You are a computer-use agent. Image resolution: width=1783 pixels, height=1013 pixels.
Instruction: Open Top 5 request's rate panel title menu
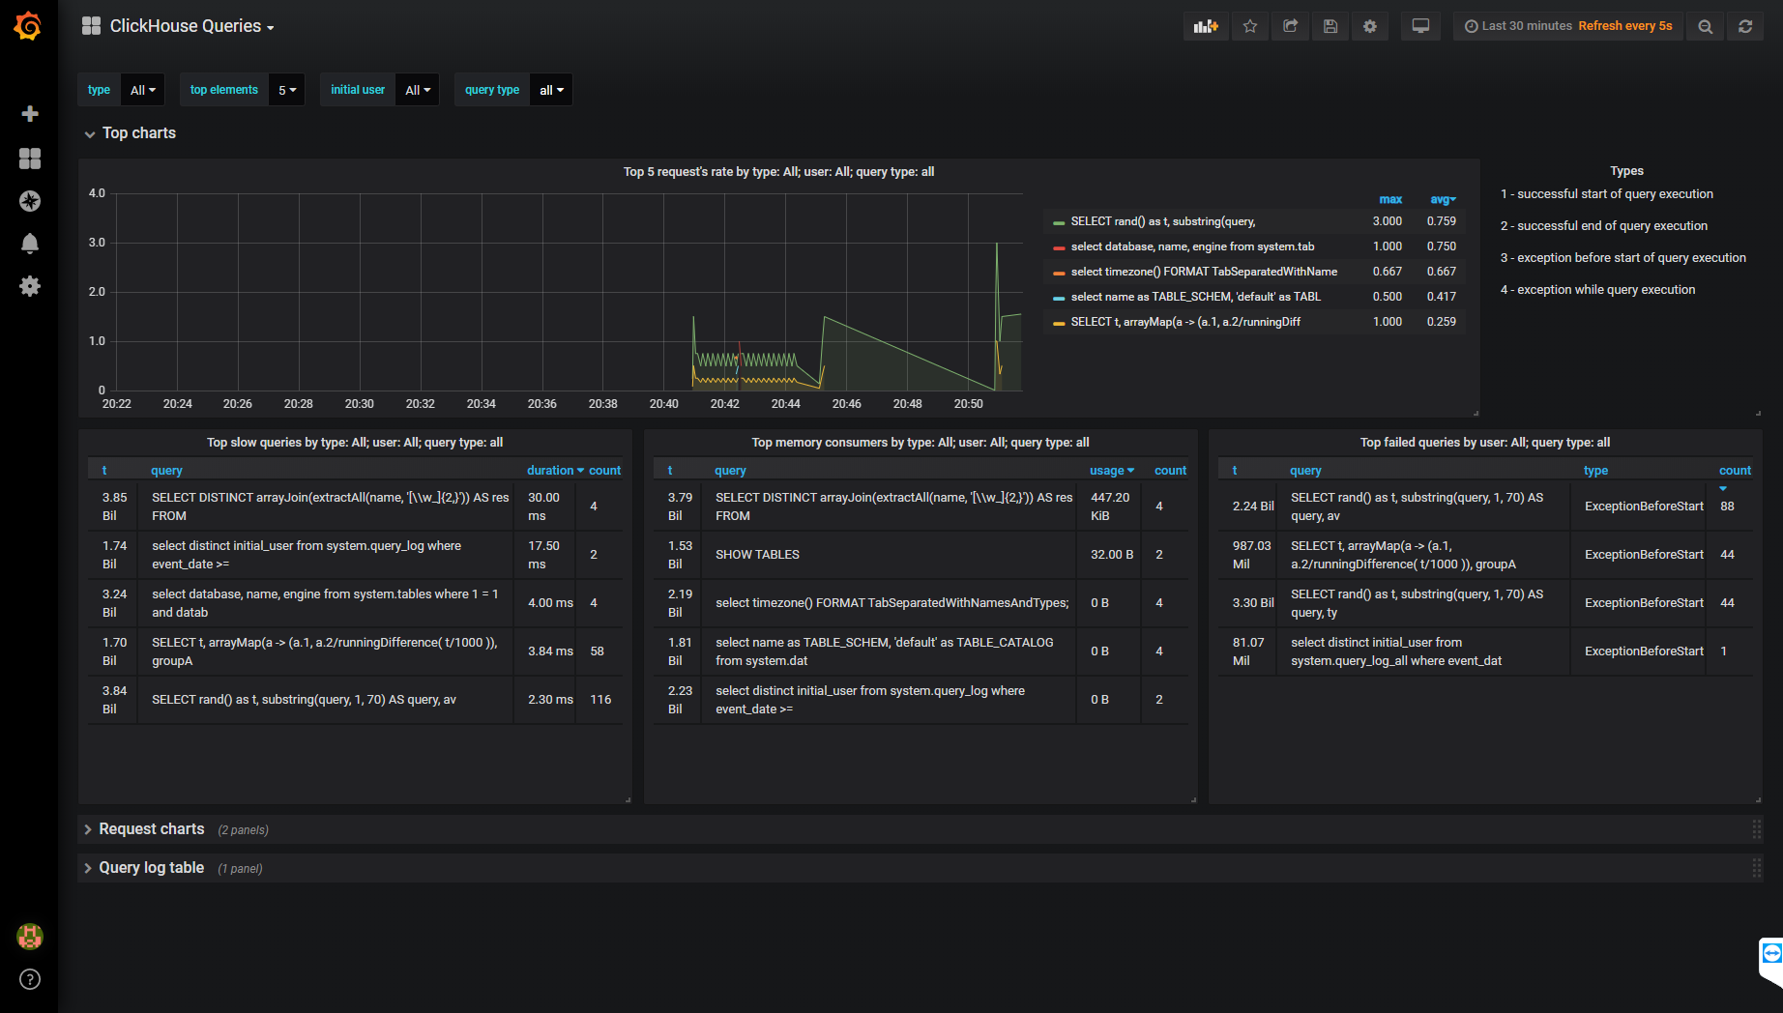(778, 172)
